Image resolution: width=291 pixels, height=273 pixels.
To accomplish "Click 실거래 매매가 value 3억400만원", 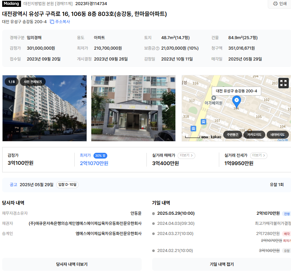I will (x=166, y=163).
